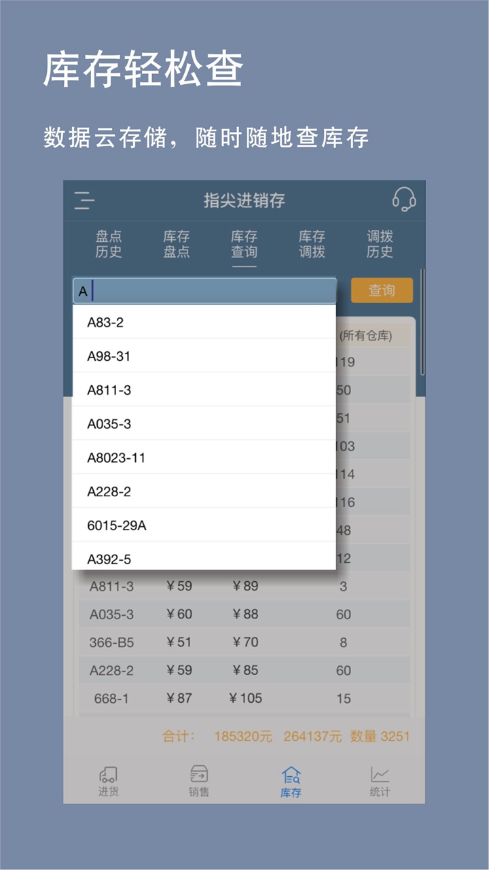
Task: Switch to 盘点历史 tab
Action: click(x=109, y=244)
